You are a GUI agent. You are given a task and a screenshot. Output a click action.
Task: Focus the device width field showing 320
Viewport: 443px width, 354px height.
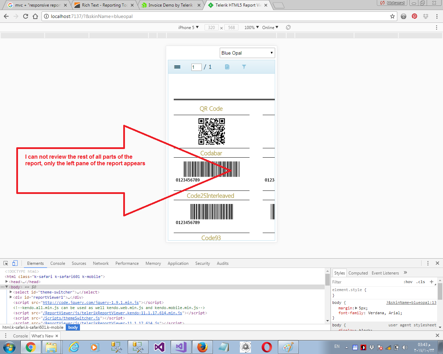[211, 27]
